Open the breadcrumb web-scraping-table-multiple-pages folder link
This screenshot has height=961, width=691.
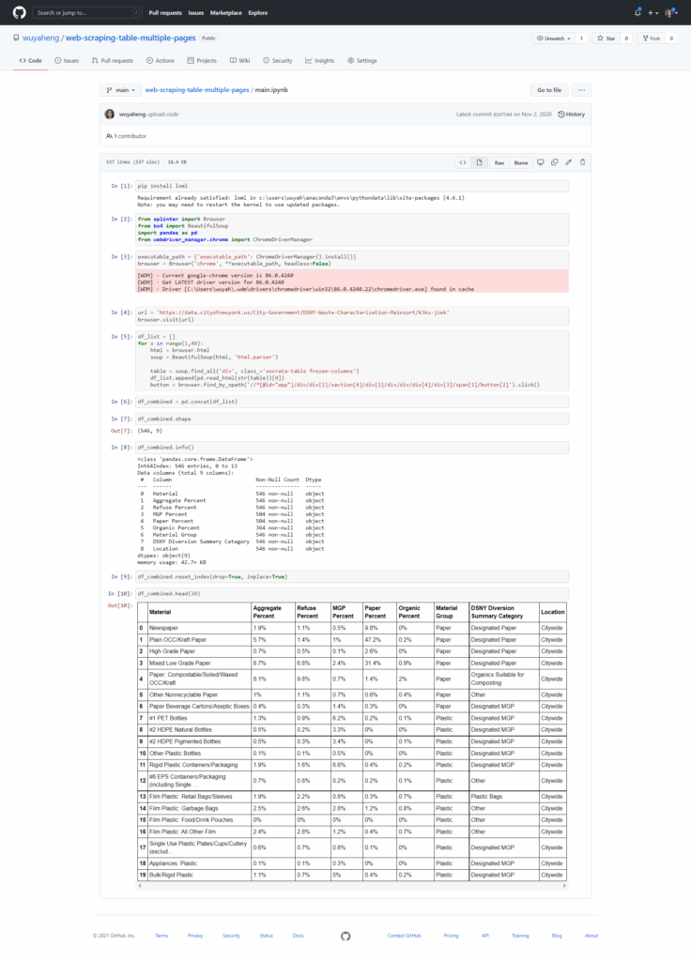[x=197, y=90]
